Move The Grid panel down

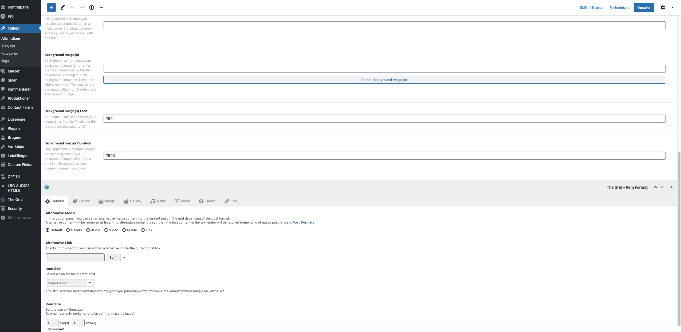click(x=662, y=187)
